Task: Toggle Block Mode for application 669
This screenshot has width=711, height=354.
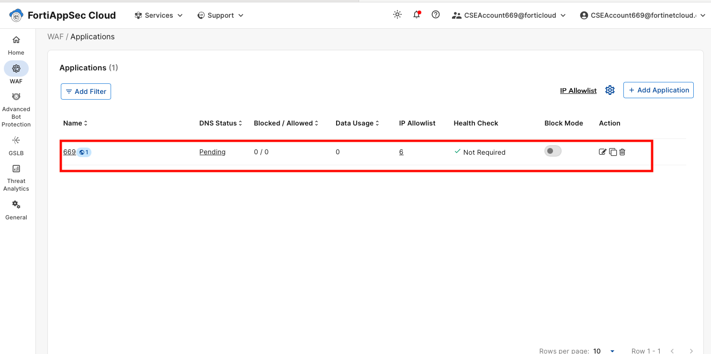Action: pyautogui.click(x=553, y=151)
